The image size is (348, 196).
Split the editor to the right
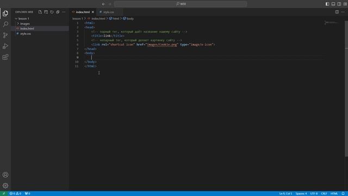tap(337, 12)
